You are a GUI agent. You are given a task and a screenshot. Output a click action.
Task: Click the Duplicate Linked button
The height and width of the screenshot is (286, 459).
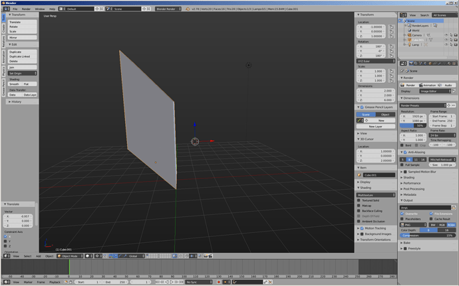[22, 56]
